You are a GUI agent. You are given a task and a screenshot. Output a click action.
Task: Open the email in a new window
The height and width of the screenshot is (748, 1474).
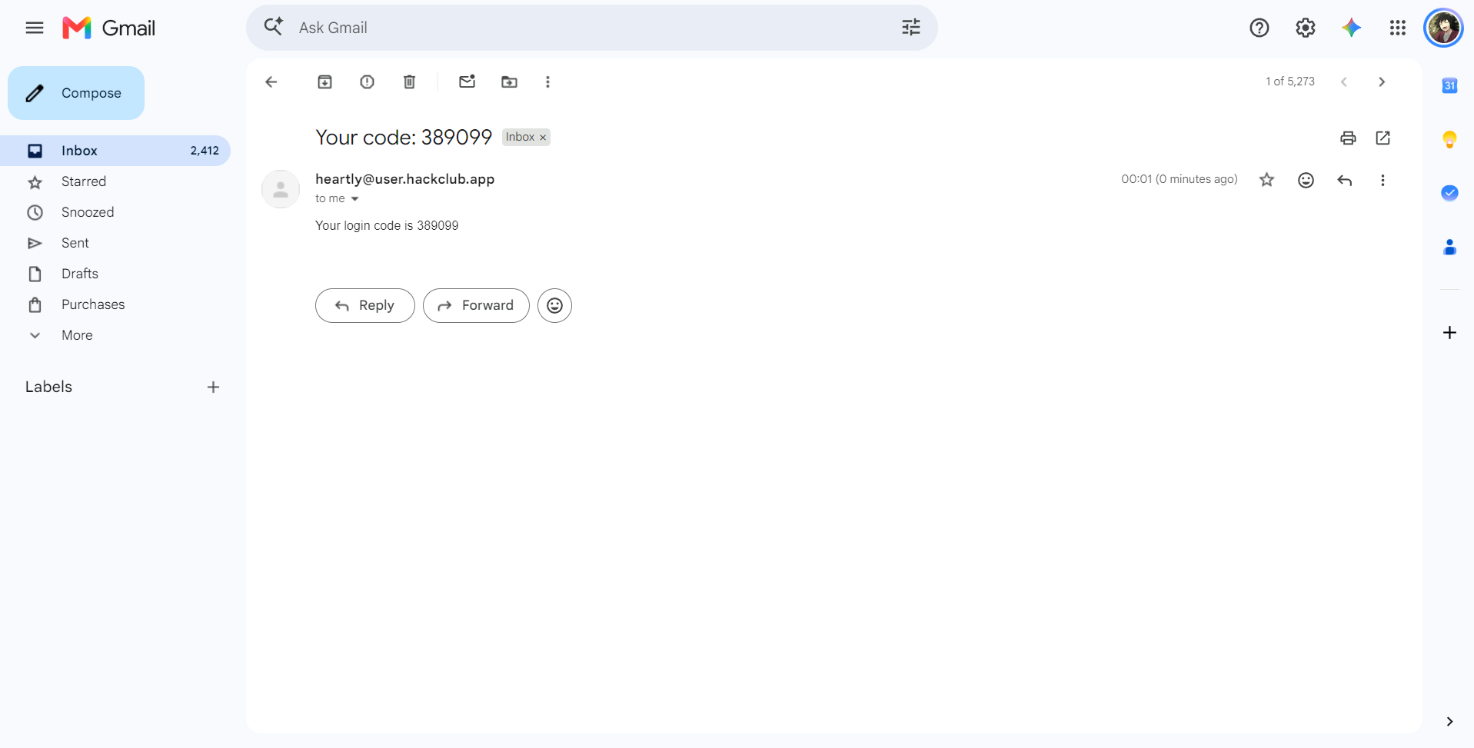click(1383, 138)
